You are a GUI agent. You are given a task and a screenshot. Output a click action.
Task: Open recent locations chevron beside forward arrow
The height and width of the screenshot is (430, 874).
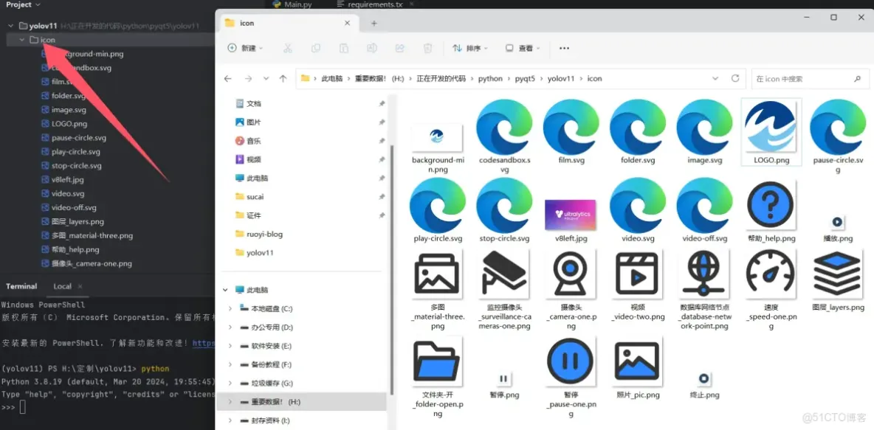click(x=266, y=78)
